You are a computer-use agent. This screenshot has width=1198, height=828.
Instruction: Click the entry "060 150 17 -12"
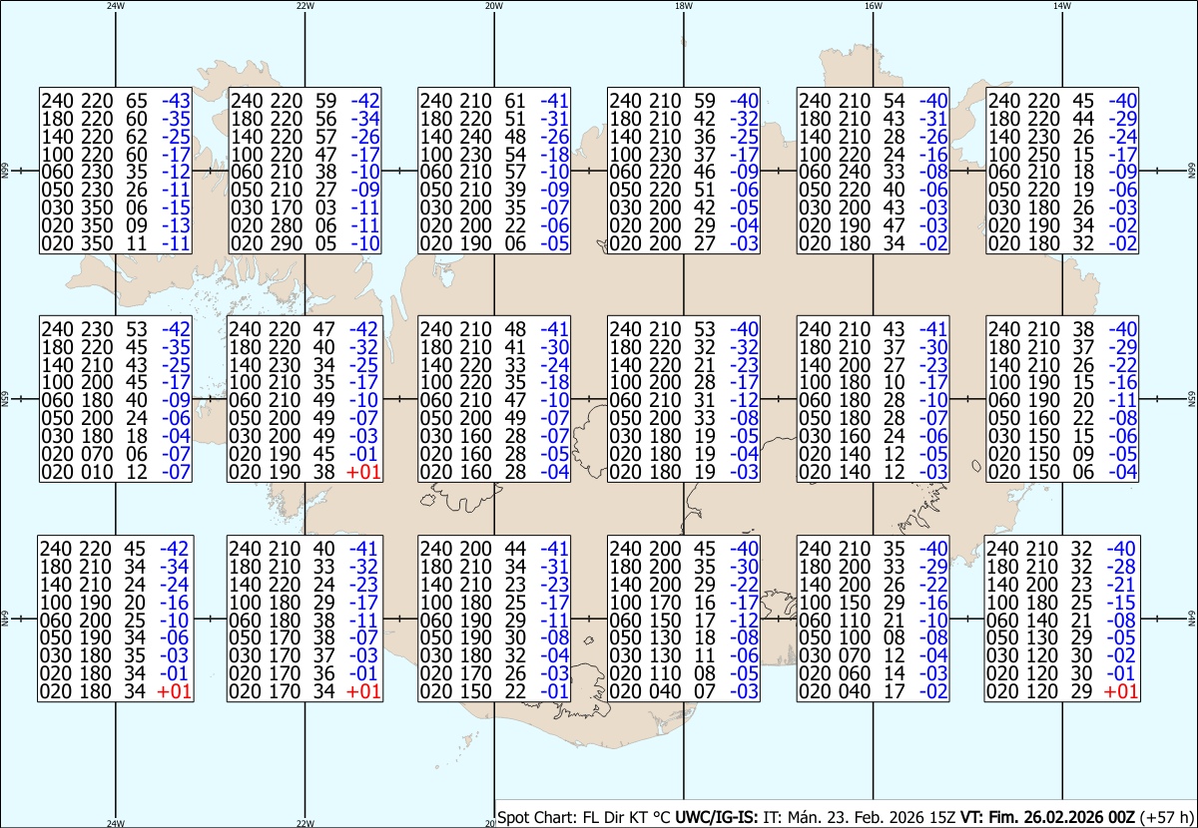coord(685,620)
